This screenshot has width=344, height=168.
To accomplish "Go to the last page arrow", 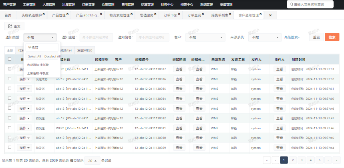I will point(336,160).
